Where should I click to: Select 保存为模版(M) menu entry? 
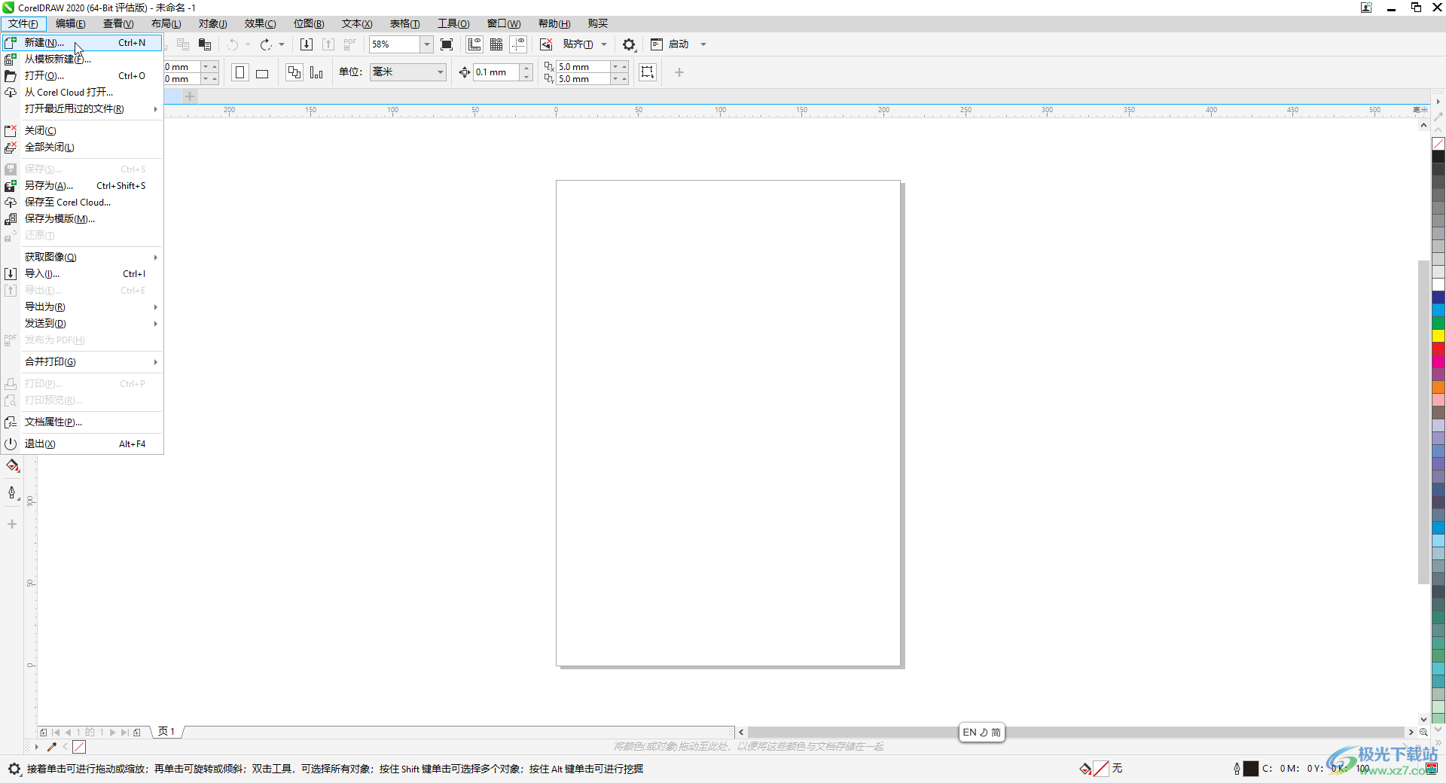[x=82, y=218]
